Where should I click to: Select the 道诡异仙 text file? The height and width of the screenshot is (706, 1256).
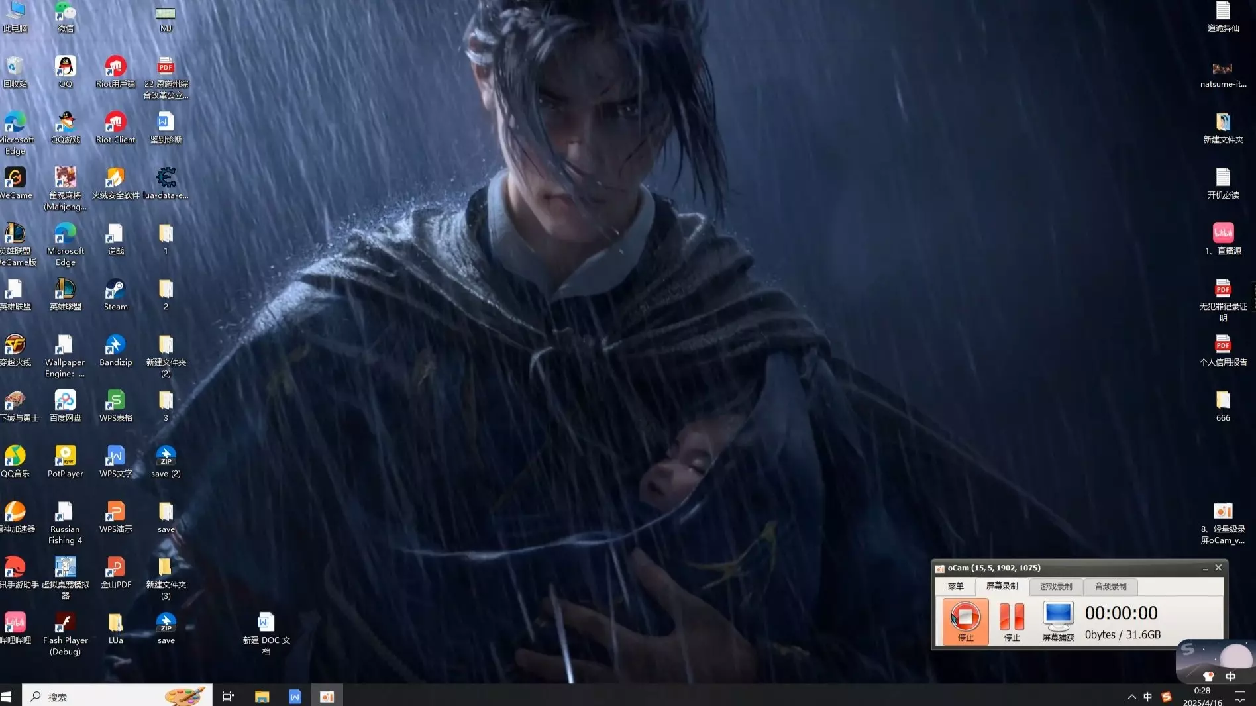[x=1223, y=17]
